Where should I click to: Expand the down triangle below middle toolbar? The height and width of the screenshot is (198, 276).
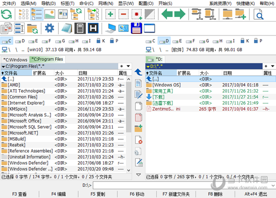[138, 175]
